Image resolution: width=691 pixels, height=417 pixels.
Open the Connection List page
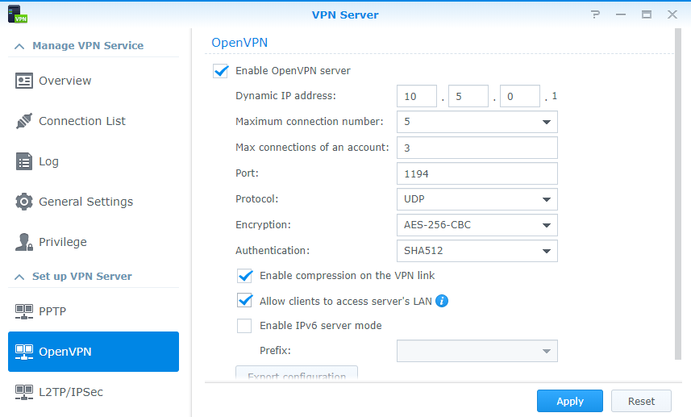(x=94, y=121)
